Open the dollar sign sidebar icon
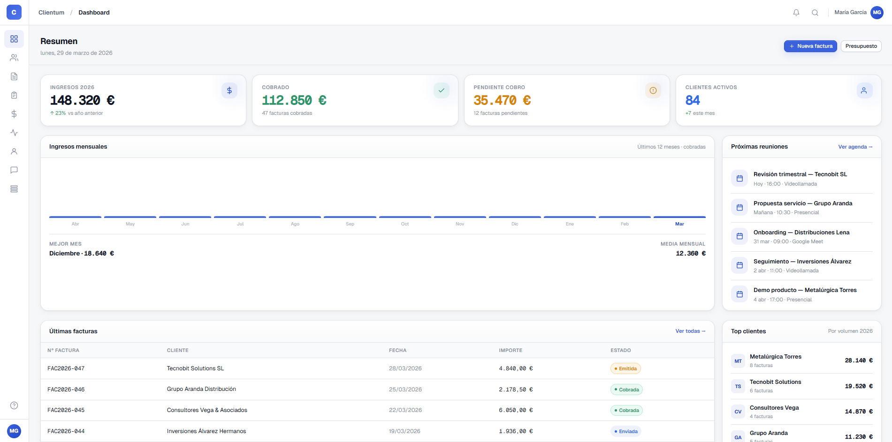Image resolution: width=892 pixels, height=442 pixels. 14,114
